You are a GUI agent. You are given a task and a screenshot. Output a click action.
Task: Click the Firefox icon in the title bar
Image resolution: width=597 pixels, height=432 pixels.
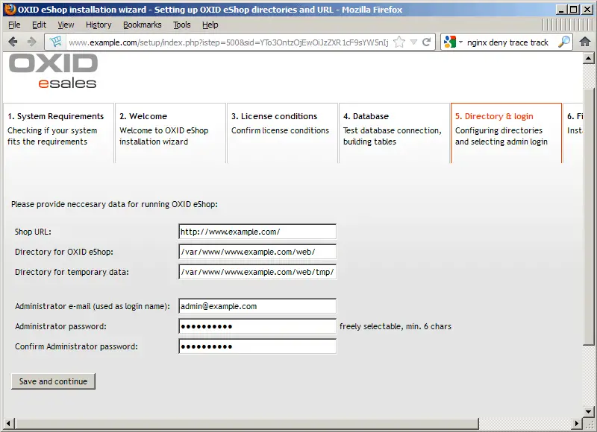pos(10,9)
